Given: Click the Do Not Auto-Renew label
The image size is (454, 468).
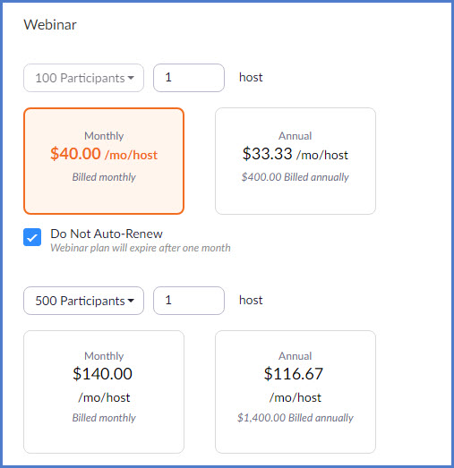Looking at the screenshot, I should 107,234.
